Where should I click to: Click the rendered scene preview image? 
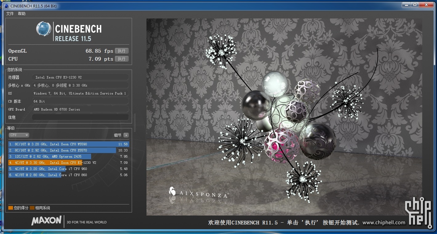click(284, 117)
